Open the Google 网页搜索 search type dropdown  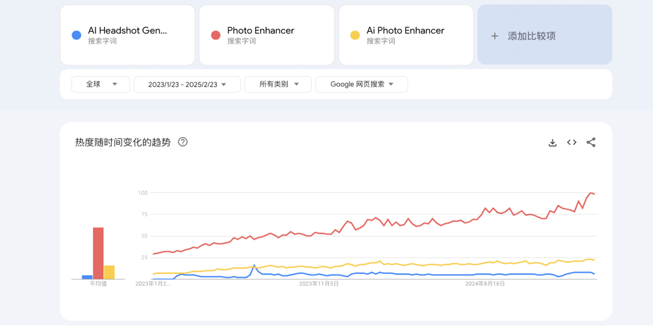362,84
